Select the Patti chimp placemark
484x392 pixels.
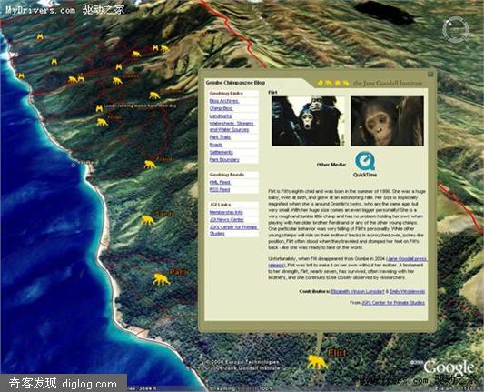tap(161, 279)
